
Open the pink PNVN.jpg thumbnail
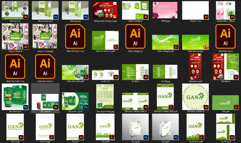tap(165, 10)
